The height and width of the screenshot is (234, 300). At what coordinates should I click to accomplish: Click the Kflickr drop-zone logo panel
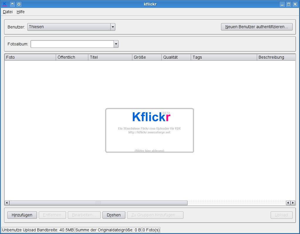[150, 130]
